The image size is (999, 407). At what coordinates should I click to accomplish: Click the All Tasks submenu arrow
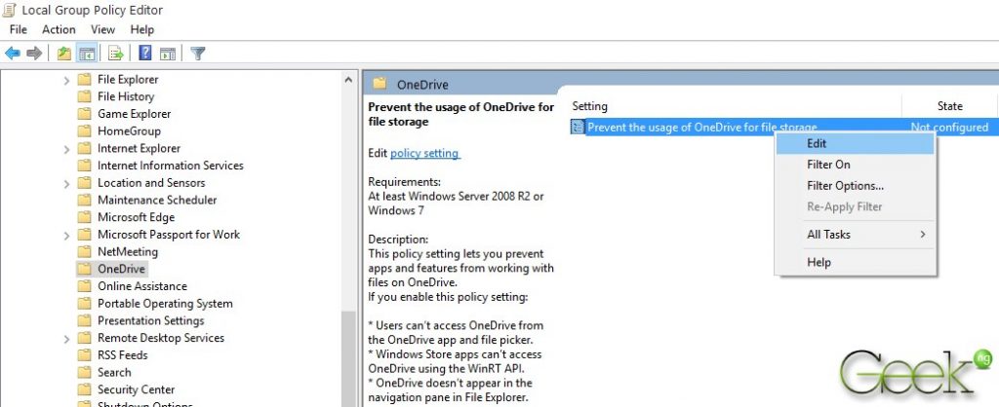coord(923,235)
